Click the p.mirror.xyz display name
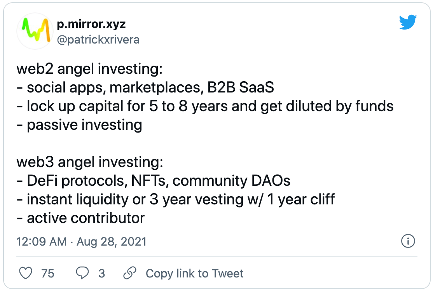Viewport: 433px width, 293px height. click(x=91, y=24)
